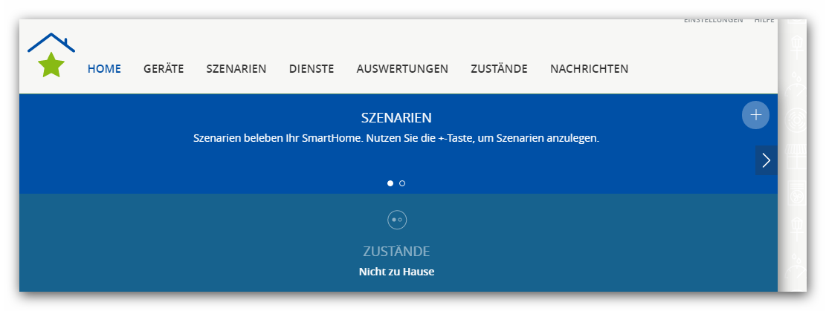Click the Hilfe link at the top

[x=764, y=20]
